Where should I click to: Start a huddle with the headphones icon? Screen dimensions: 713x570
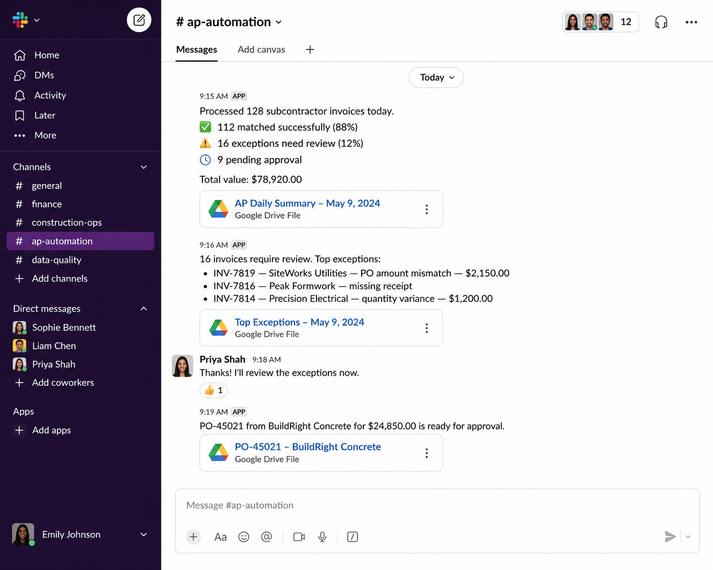pos(661,22)
